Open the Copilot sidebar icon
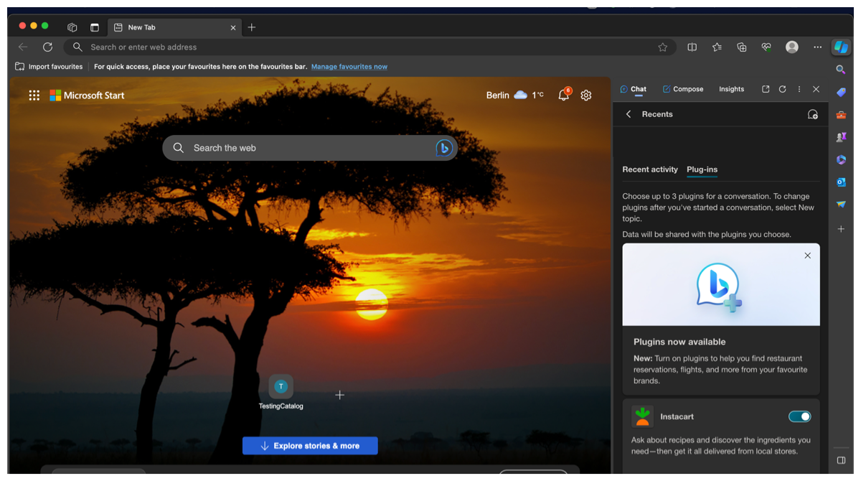The height and width of the screenshot is (481, 861). coord(841,47)
